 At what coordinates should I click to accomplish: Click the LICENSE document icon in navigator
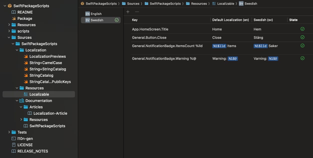14,145
